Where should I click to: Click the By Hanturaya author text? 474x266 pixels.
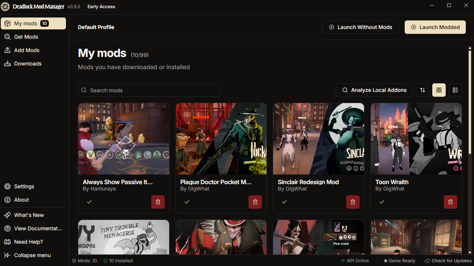99,189
